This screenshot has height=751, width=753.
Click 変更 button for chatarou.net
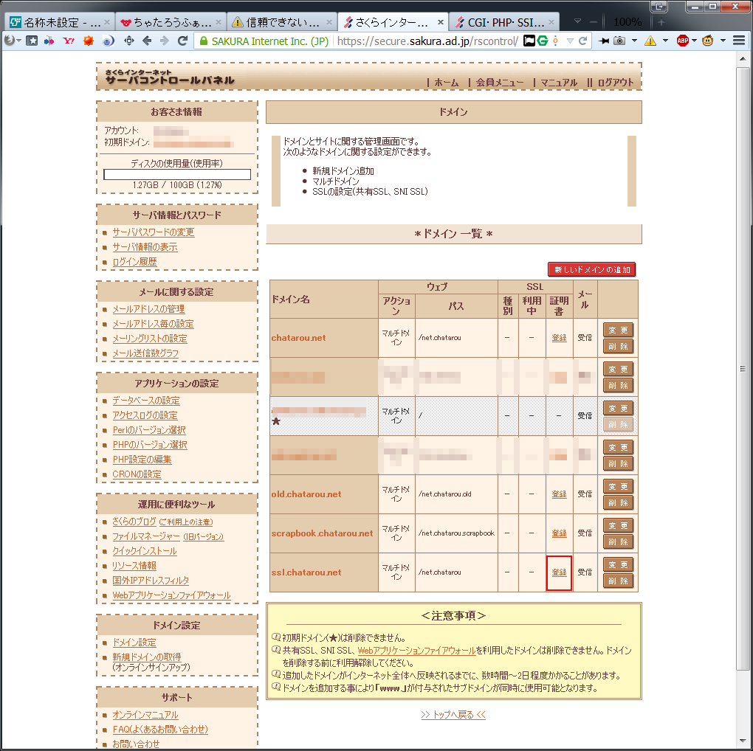pos(618,330)
